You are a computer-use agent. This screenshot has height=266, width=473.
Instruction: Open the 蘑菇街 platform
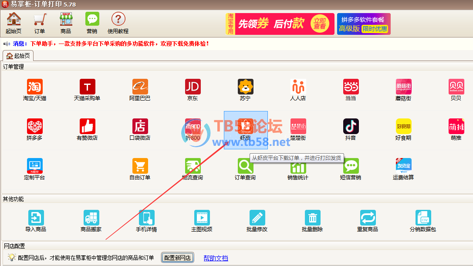pyautogui.click(x=403, y=90)
